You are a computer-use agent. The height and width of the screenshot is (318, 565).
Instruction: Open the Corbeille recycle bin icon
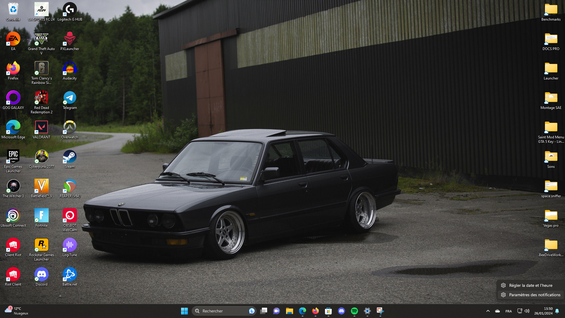13,12
